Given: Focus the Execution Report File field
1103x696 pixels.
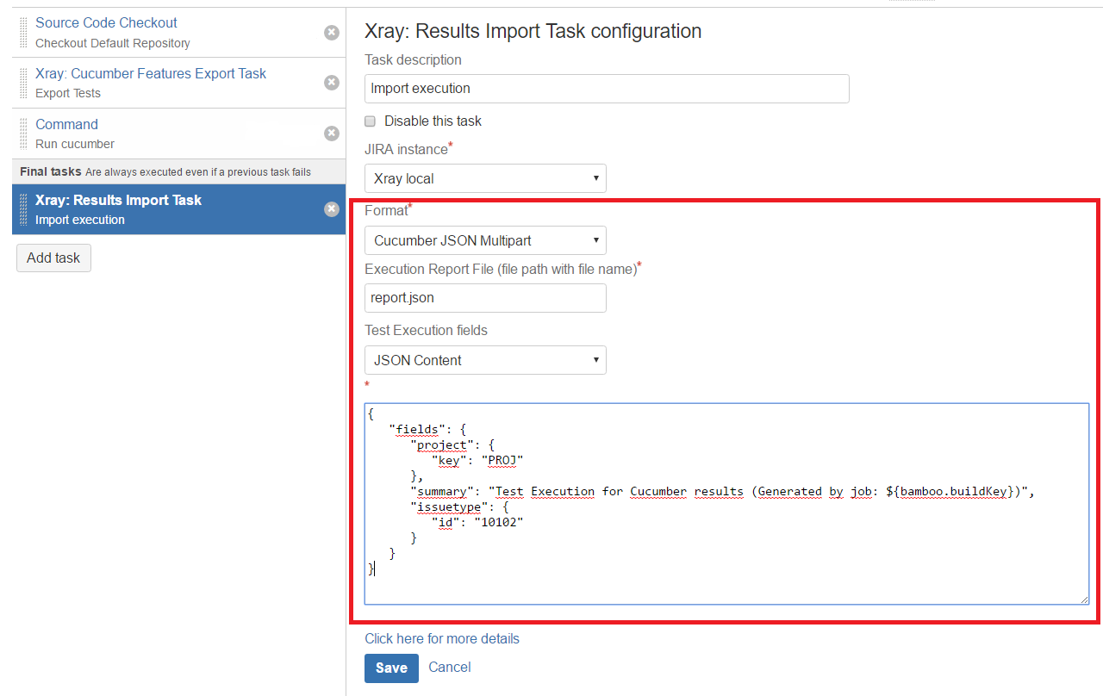Looking at the screenshot, I should [485, 298].
